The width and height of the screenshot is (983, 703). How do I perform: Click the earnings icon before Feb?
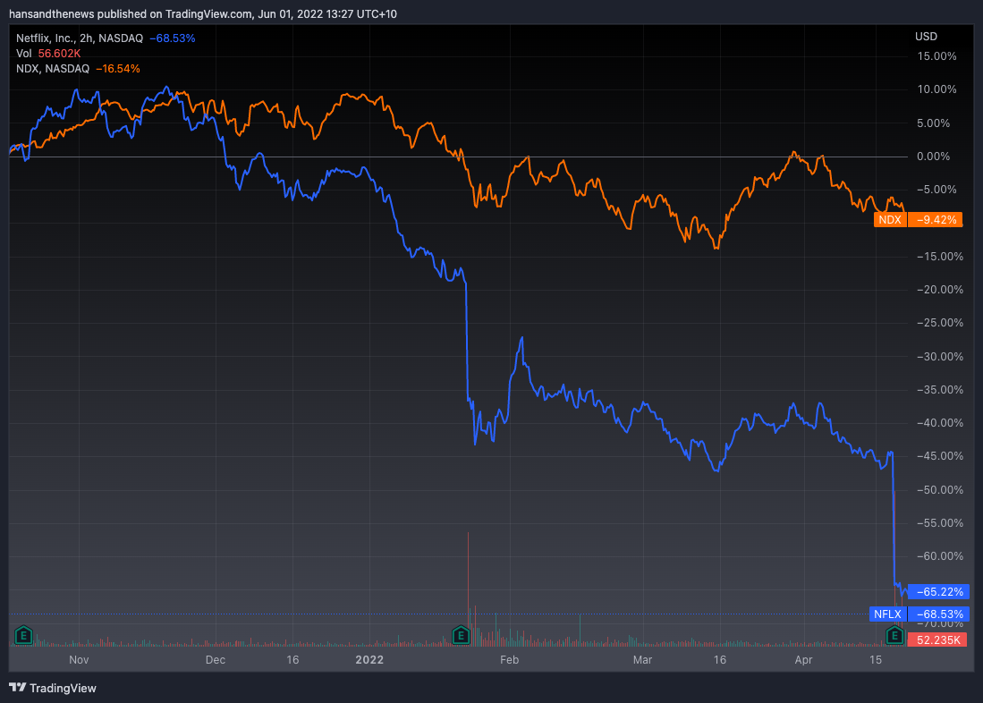(x=461, y=635)
